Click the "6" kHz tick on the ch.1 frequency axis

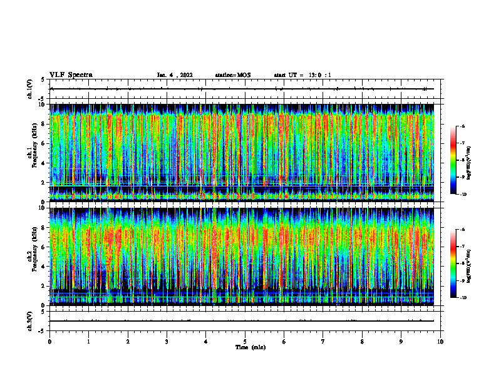[43, 144]
